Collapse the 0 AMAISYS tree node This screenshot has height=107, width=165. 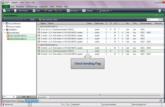4,30
